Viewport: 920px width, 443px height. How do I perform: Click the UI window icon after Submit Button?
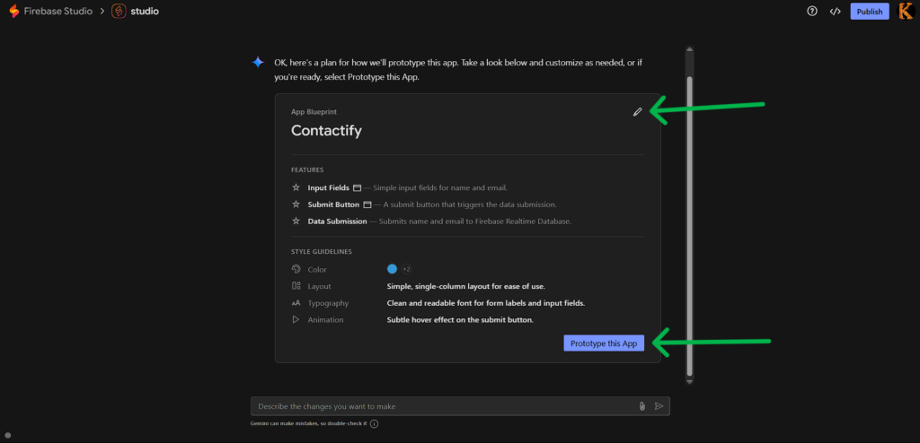pyautogui.click(x=367, y=204)
